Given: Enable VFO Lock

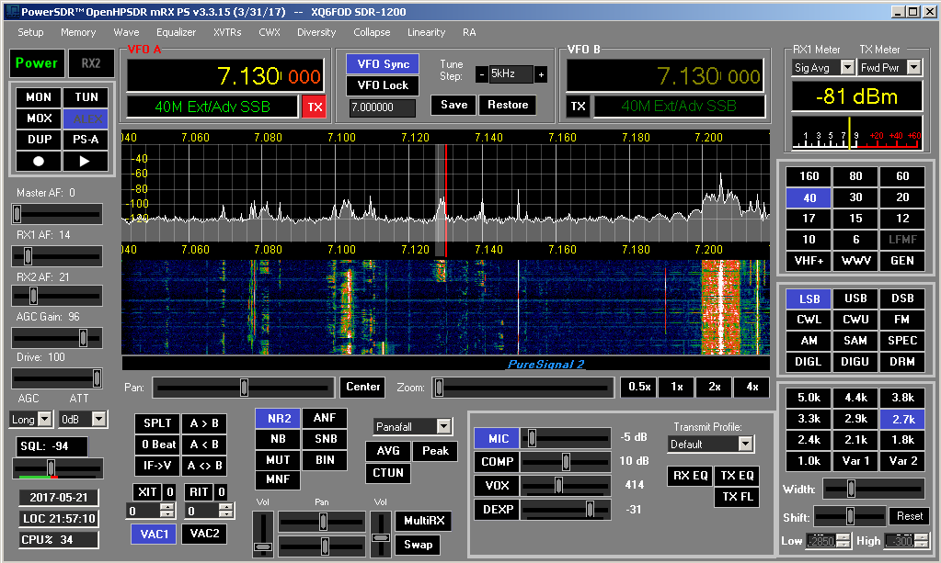Looking at the screenshot, I should coord(382,85).
